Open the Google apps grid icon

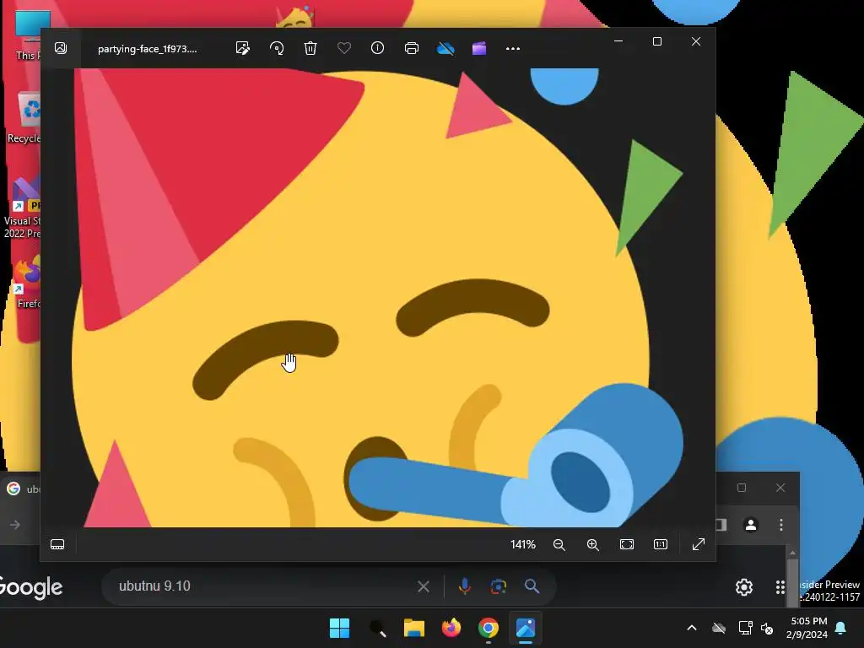tap(780, 587)
